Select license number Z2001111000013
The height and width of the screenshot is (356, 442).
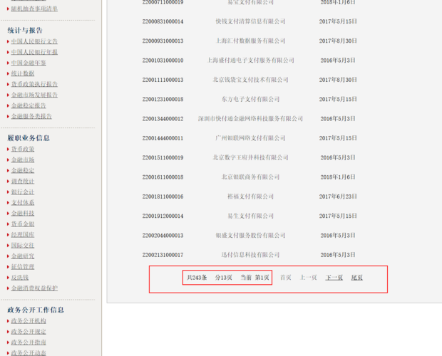tap(163, 80)
